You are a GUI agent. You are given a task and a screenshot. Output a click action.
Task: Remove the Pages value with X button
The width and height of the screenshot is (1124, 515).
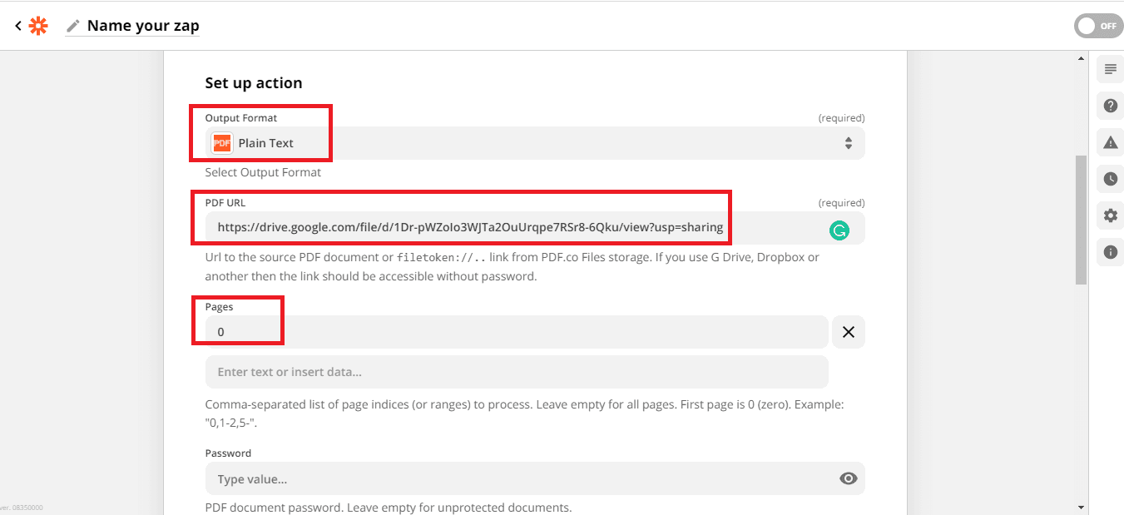click(848, 332)
